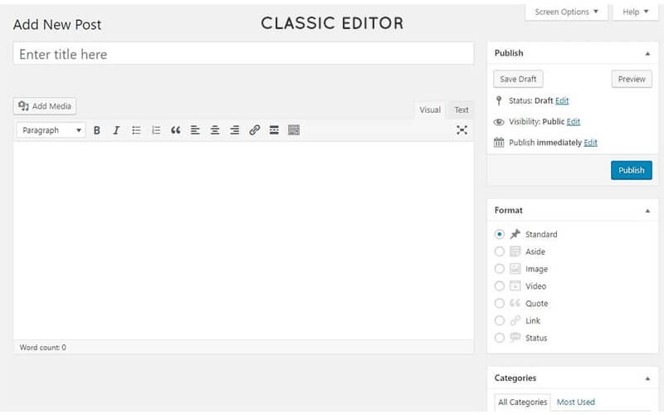Choose the Video post format
This screenshot has height=415, width=664.
click(x=500, y=286)
